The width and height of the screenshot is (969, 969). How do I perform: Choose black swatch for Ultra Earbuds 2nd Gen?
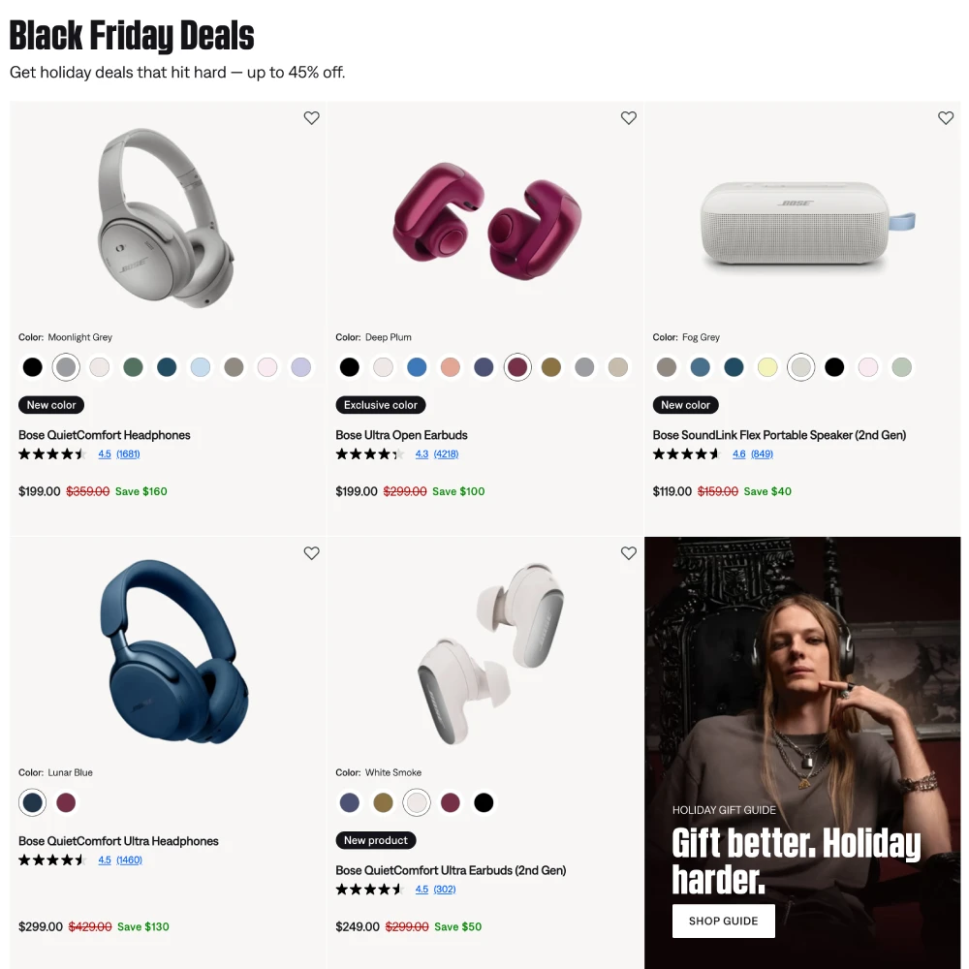point(484,802)
